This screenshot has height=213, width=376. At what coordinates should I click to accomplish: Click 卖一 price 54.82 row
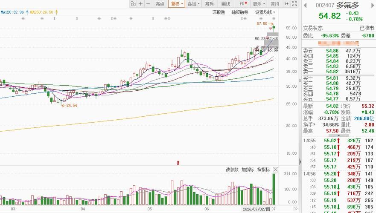coord(338,71)
